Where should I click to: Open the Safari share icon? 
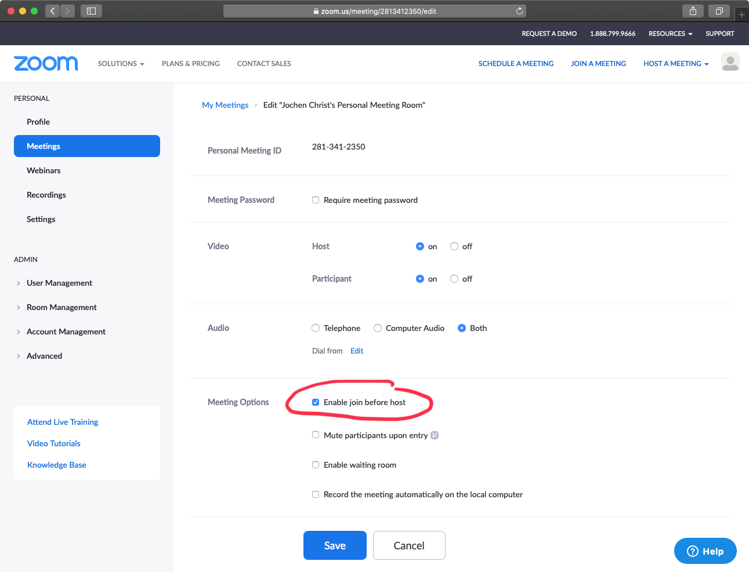693,11
